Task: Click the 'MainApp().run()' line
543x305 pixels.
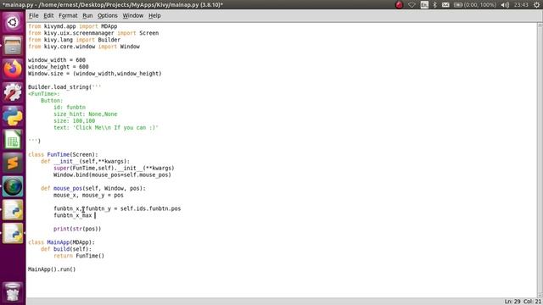Action: tap(52, 269)
